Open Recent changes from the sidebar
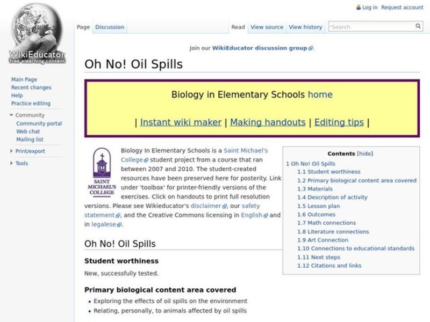 [x=31, y=87]
